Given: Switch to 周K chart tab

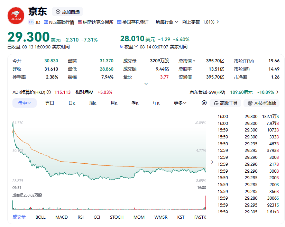Looking at the screenshot, I should [x=93, y=103].
